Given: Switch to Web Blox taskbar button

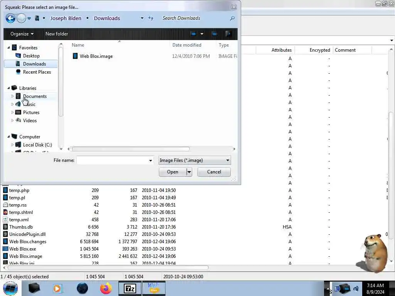Looking at the screenshot, I should (154, 288).
